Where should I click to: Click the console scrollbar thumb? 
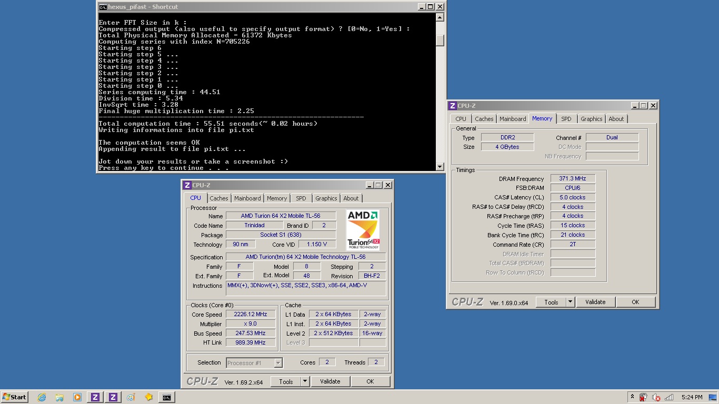440,41
